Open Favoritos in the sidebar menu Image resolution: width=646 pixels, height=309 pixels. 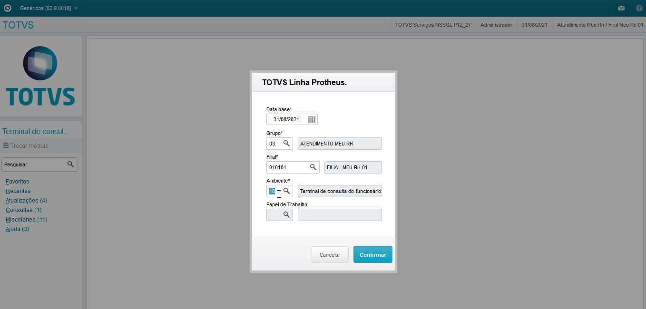(18, 182)
